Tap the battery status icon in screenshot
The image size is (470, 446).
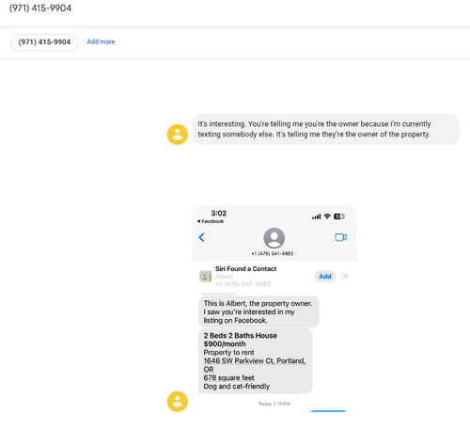pyautogui.click(x=339, y=216)
